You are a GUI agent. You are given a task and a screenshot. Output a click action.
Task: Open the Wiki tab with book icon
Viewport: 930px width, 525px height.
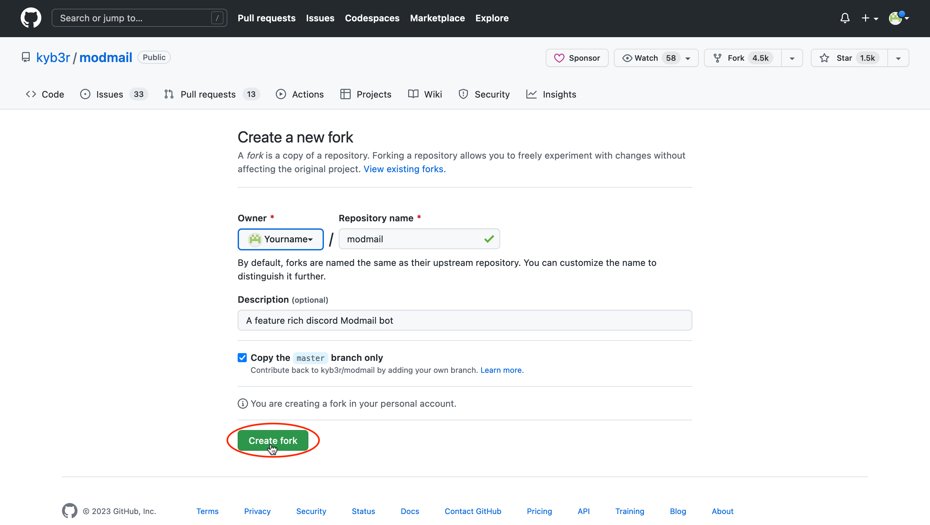click(425, 94)
